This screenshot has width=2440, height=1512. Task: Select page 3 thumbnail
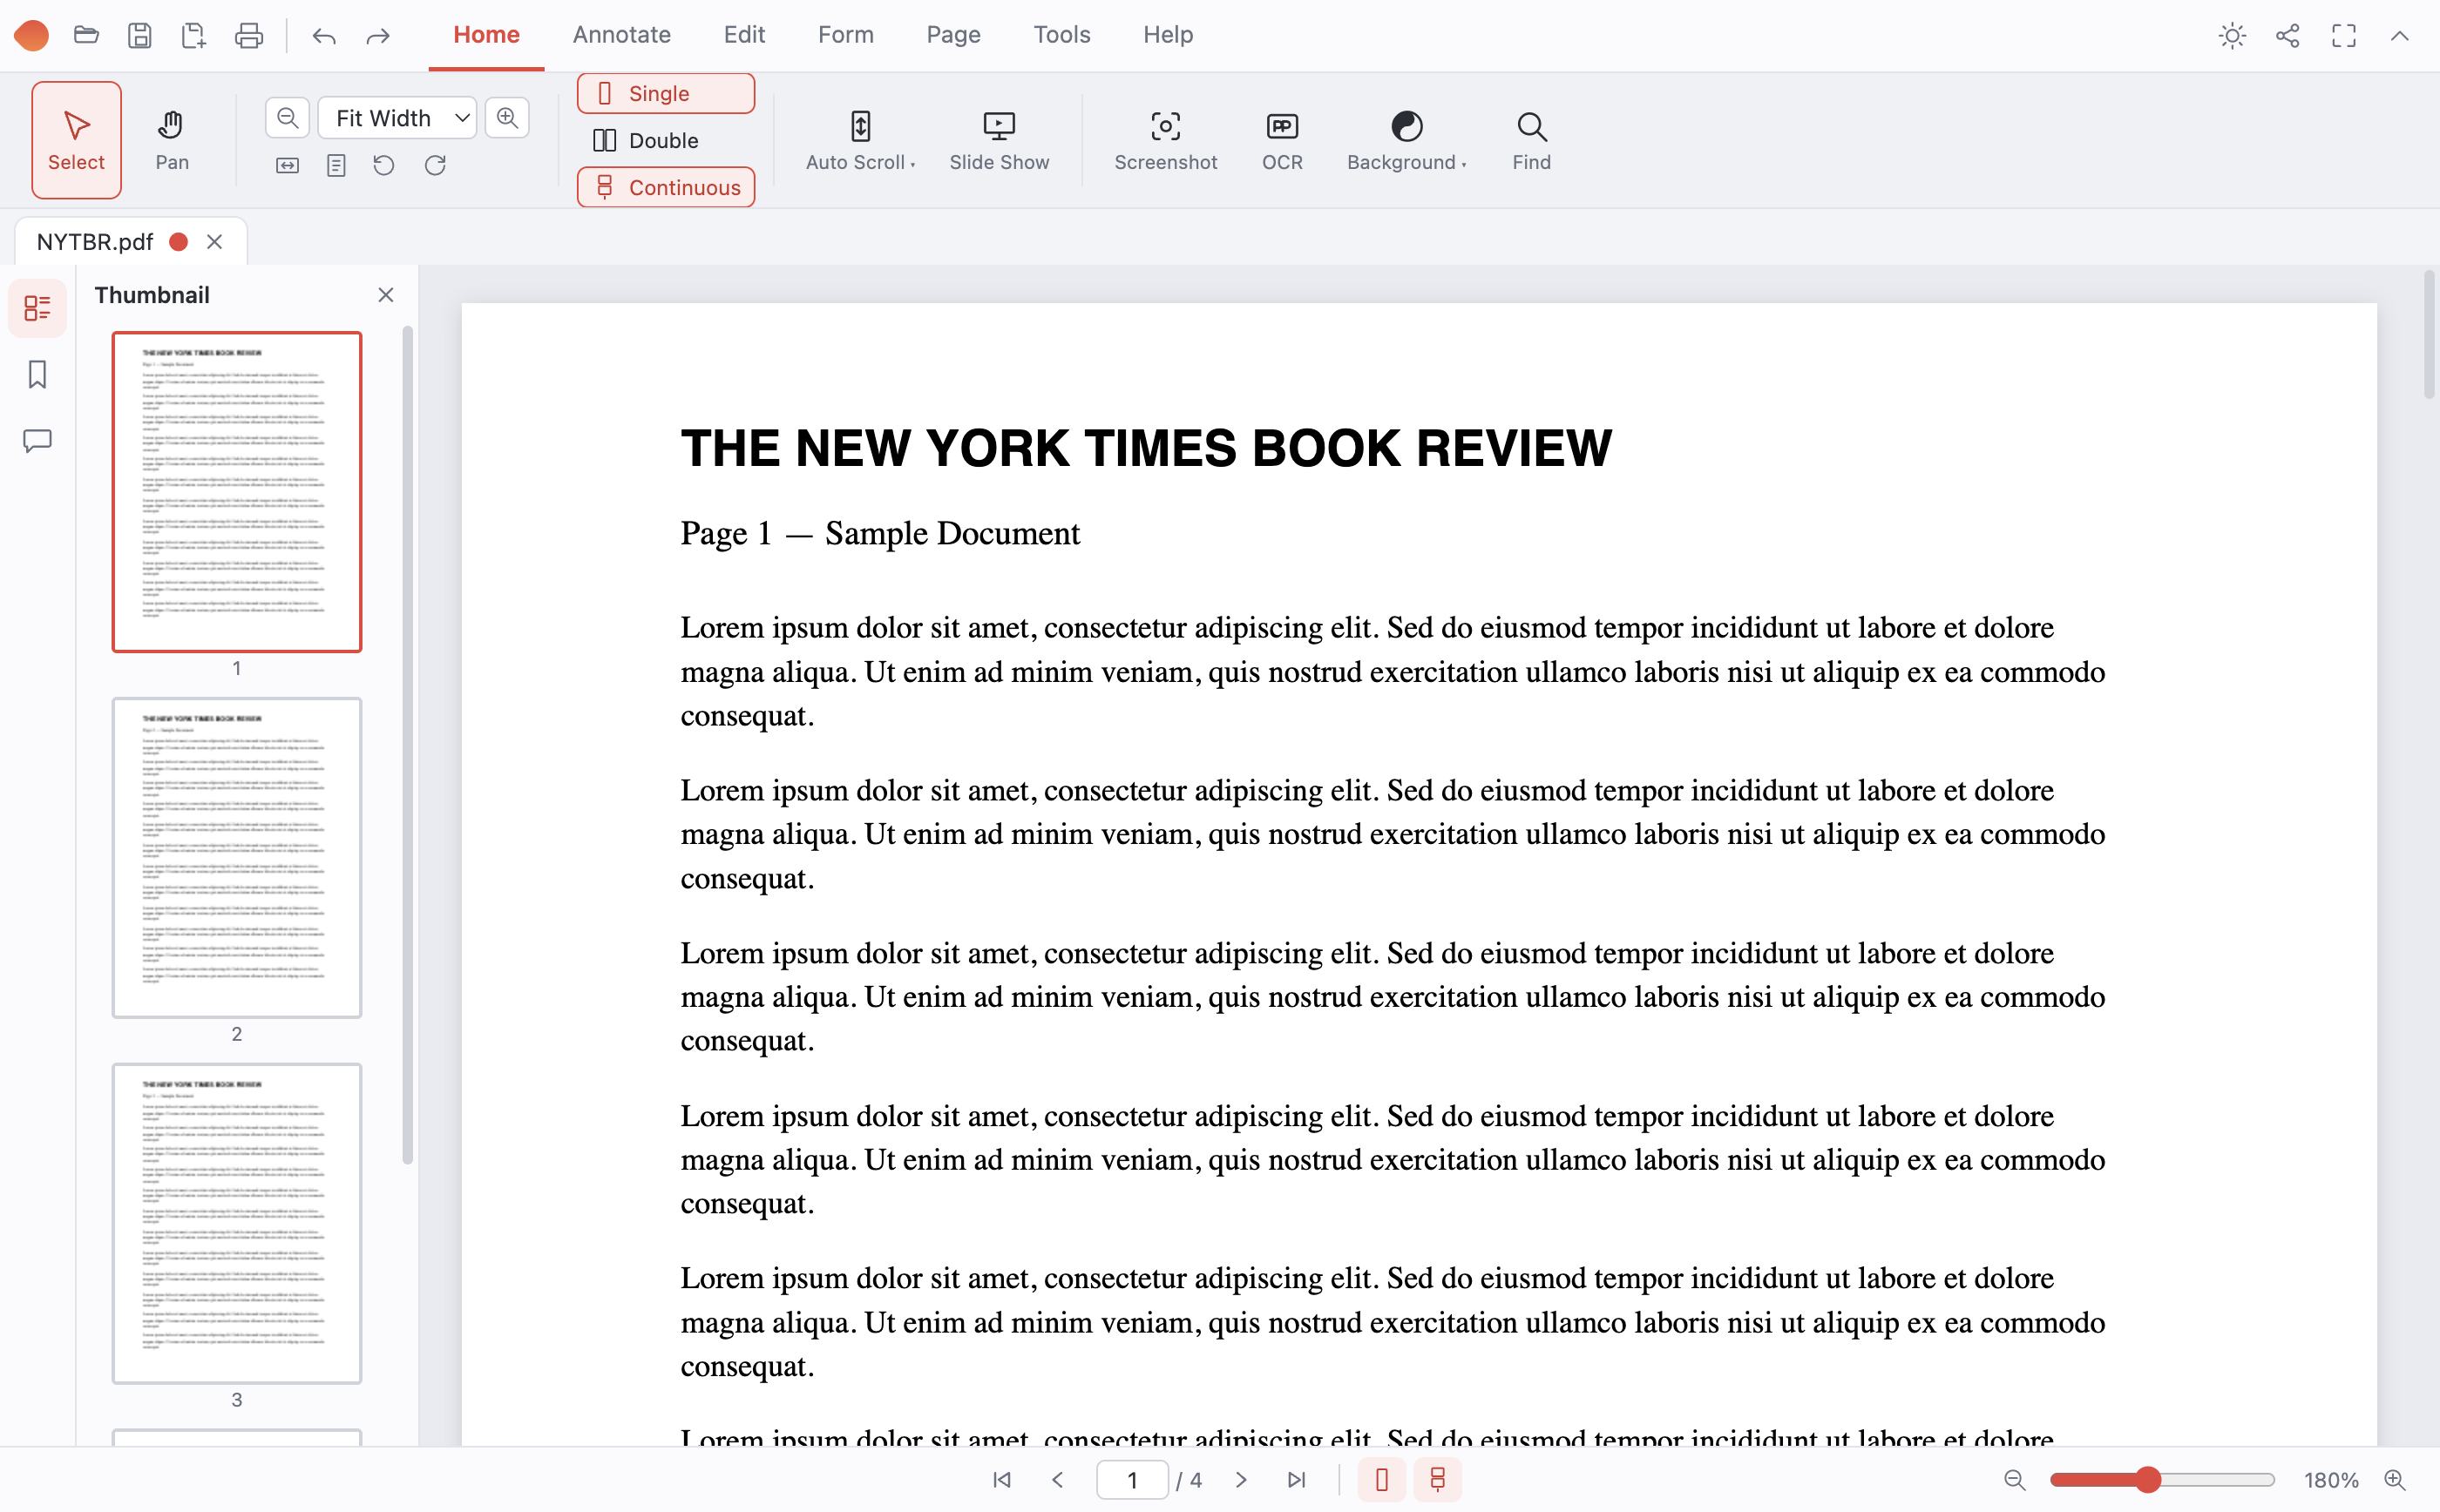click(x=237, y=1224)
